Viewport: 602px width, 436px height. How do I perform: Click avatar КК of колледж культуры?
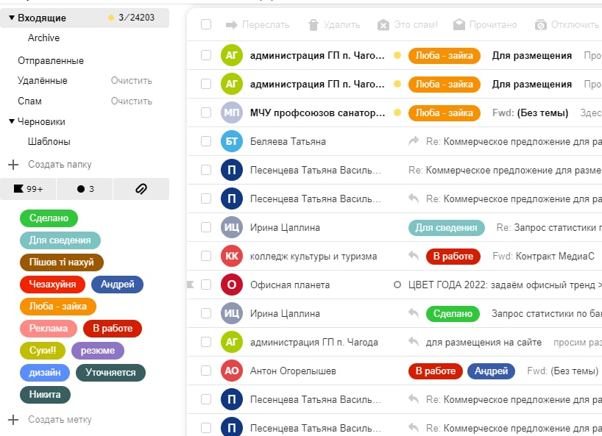pos(232,256)
